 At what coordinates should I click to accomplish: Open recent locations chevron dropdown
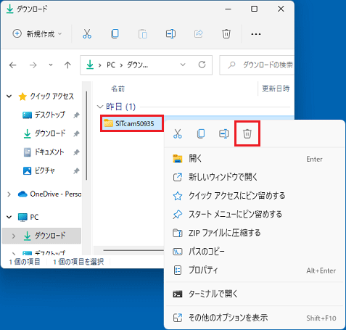click(51, 65)
